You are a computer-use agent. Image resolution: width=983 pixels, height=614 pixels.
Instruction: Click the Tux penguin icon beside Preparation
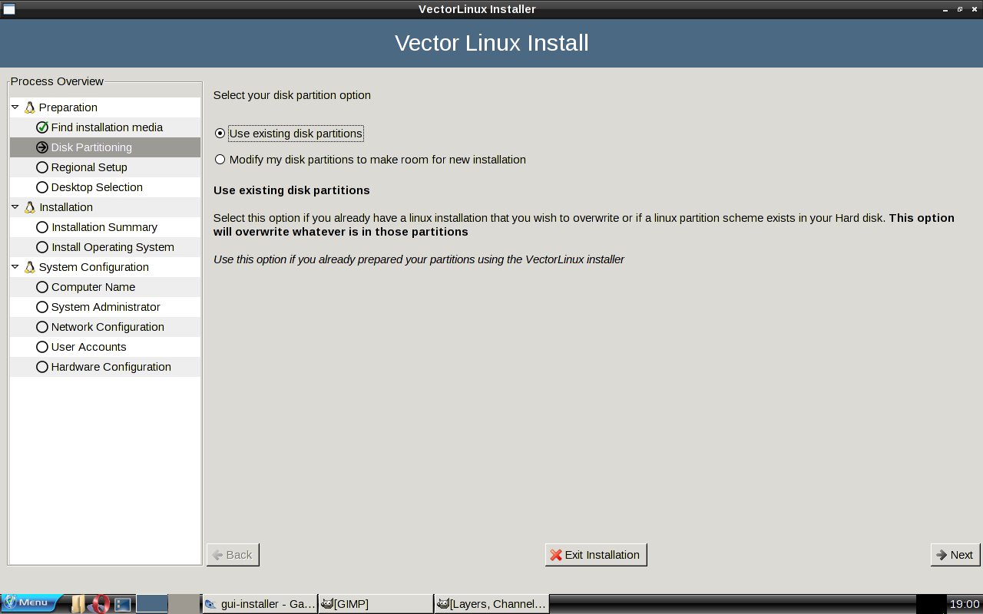[30, 107]
